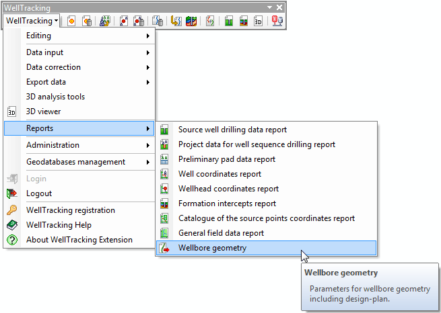Click the Editing submenu arrow

click(148, 36)
